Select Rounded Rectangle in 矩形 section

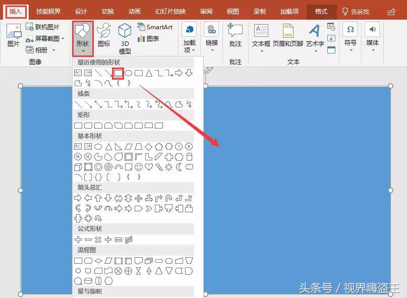click(x=88, y=126)
